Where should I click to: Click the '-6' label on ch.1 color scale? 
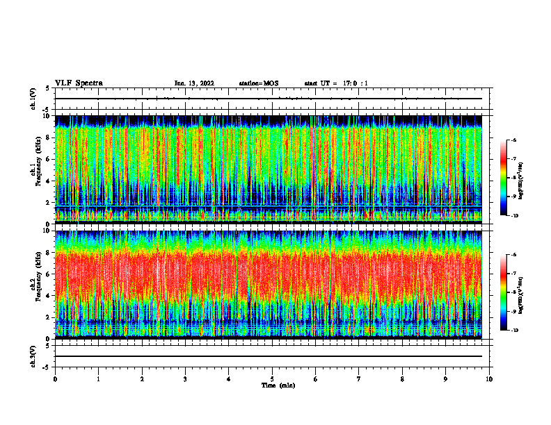coord(513,140)
